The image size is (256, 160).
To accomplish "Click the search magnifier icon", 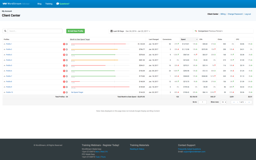I will tap(5, 31).
